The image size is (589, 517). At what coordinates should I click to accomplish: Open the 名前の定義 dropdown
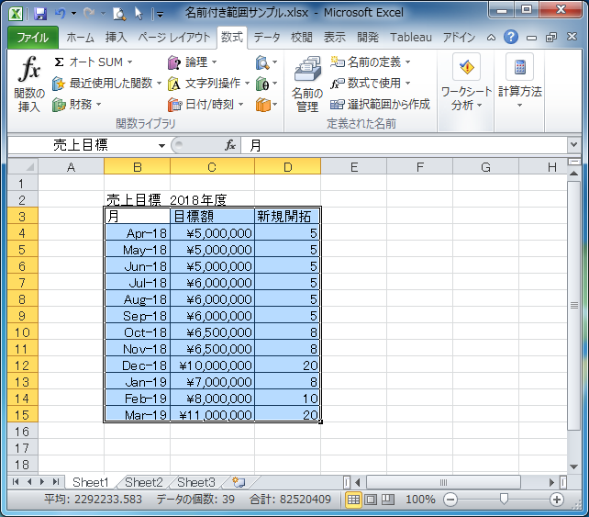[407, 62]
